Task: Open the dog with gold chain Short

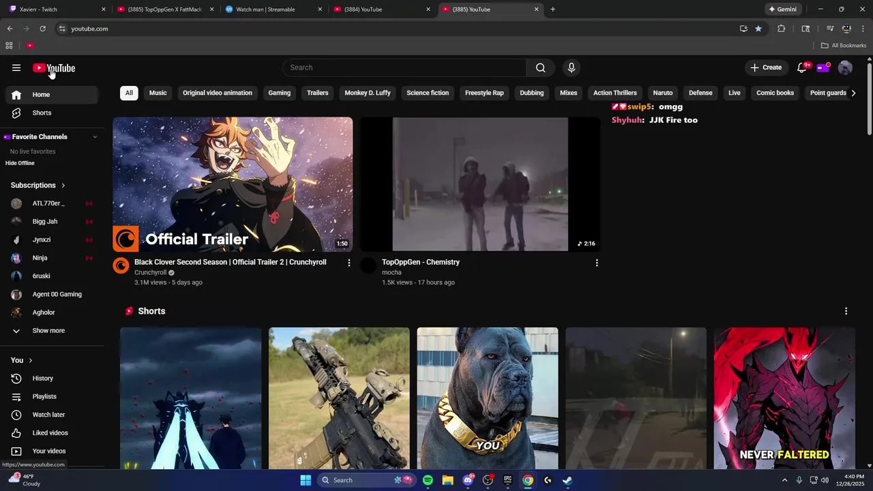Action: pos(488,398)
